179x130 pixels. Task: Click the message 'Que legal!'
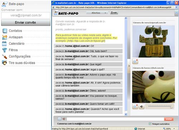[88, 64]
